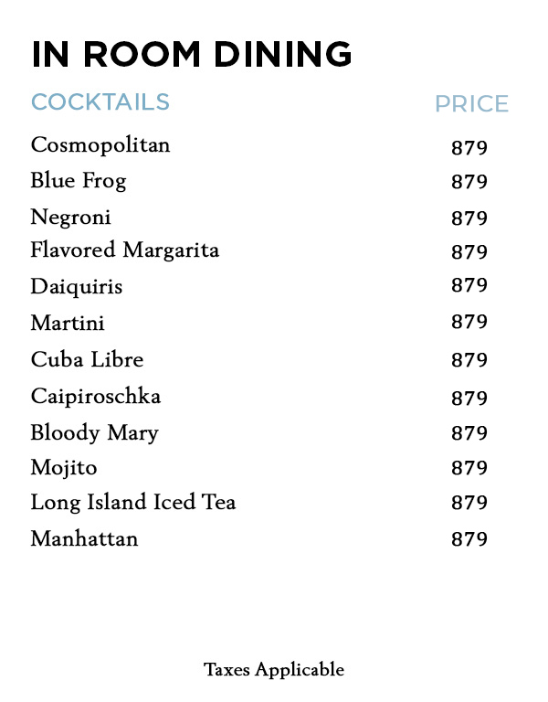Select the Cuba Libre entry
The height and width of the screenshot is (702, 548).
(87, 359)
